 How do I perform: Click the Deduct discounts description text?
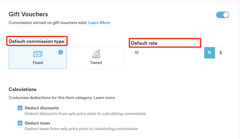click(x=85, y=114)
